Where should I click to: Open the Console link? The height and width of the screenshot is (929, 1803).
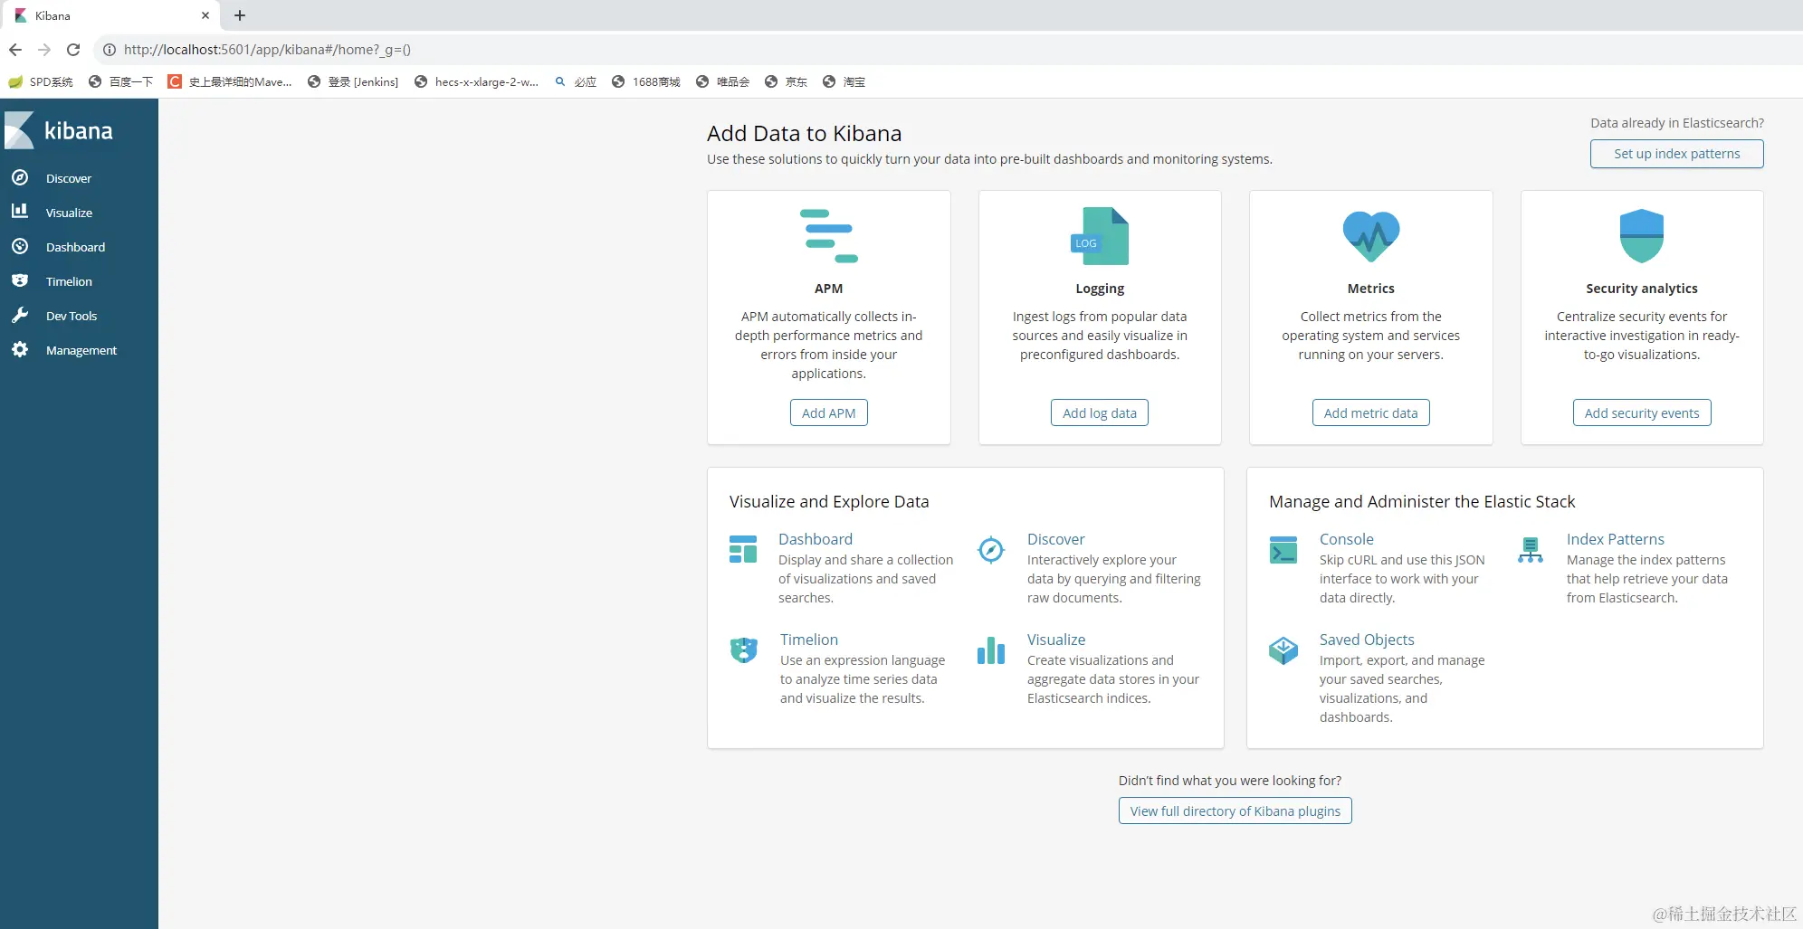(1346, 539)
